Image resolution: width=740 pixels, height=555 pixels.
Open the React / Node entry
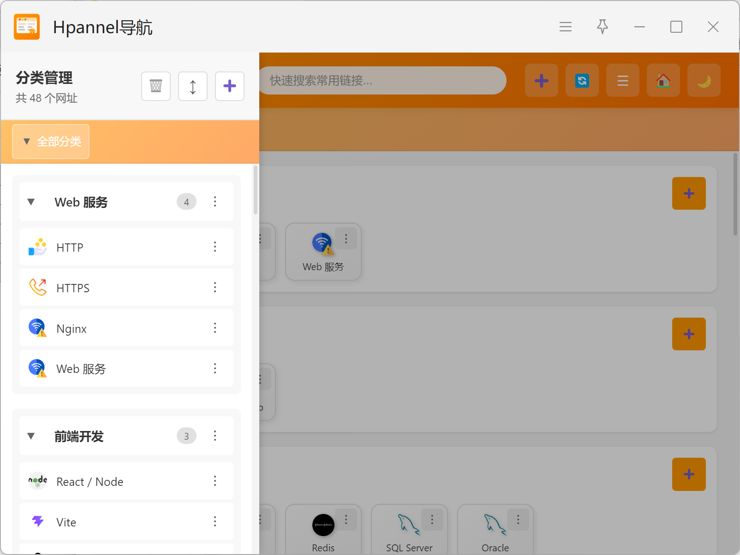click(90, 482)
